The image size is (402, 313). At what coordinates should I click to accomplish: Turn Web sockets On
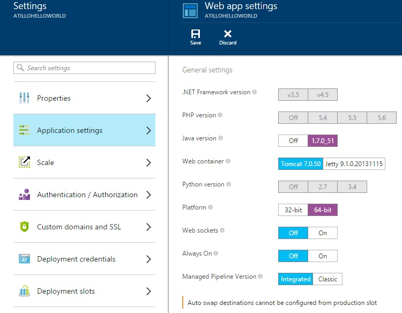(x=323, y=233)
